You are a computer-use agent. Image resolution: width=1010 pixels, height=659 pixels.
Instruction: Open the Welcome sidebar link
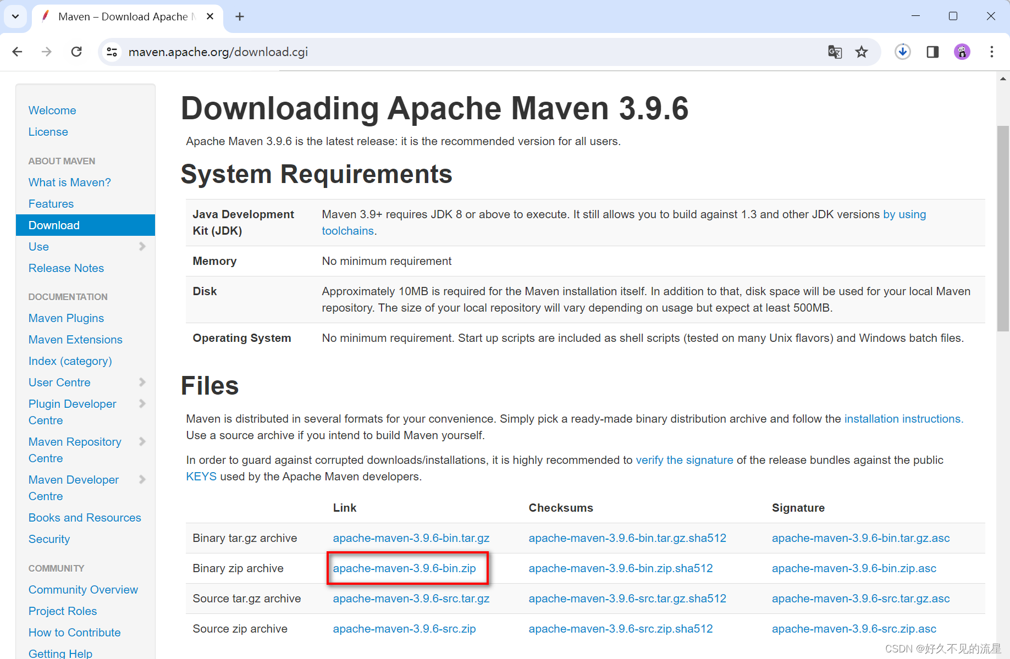click(52, 110)
